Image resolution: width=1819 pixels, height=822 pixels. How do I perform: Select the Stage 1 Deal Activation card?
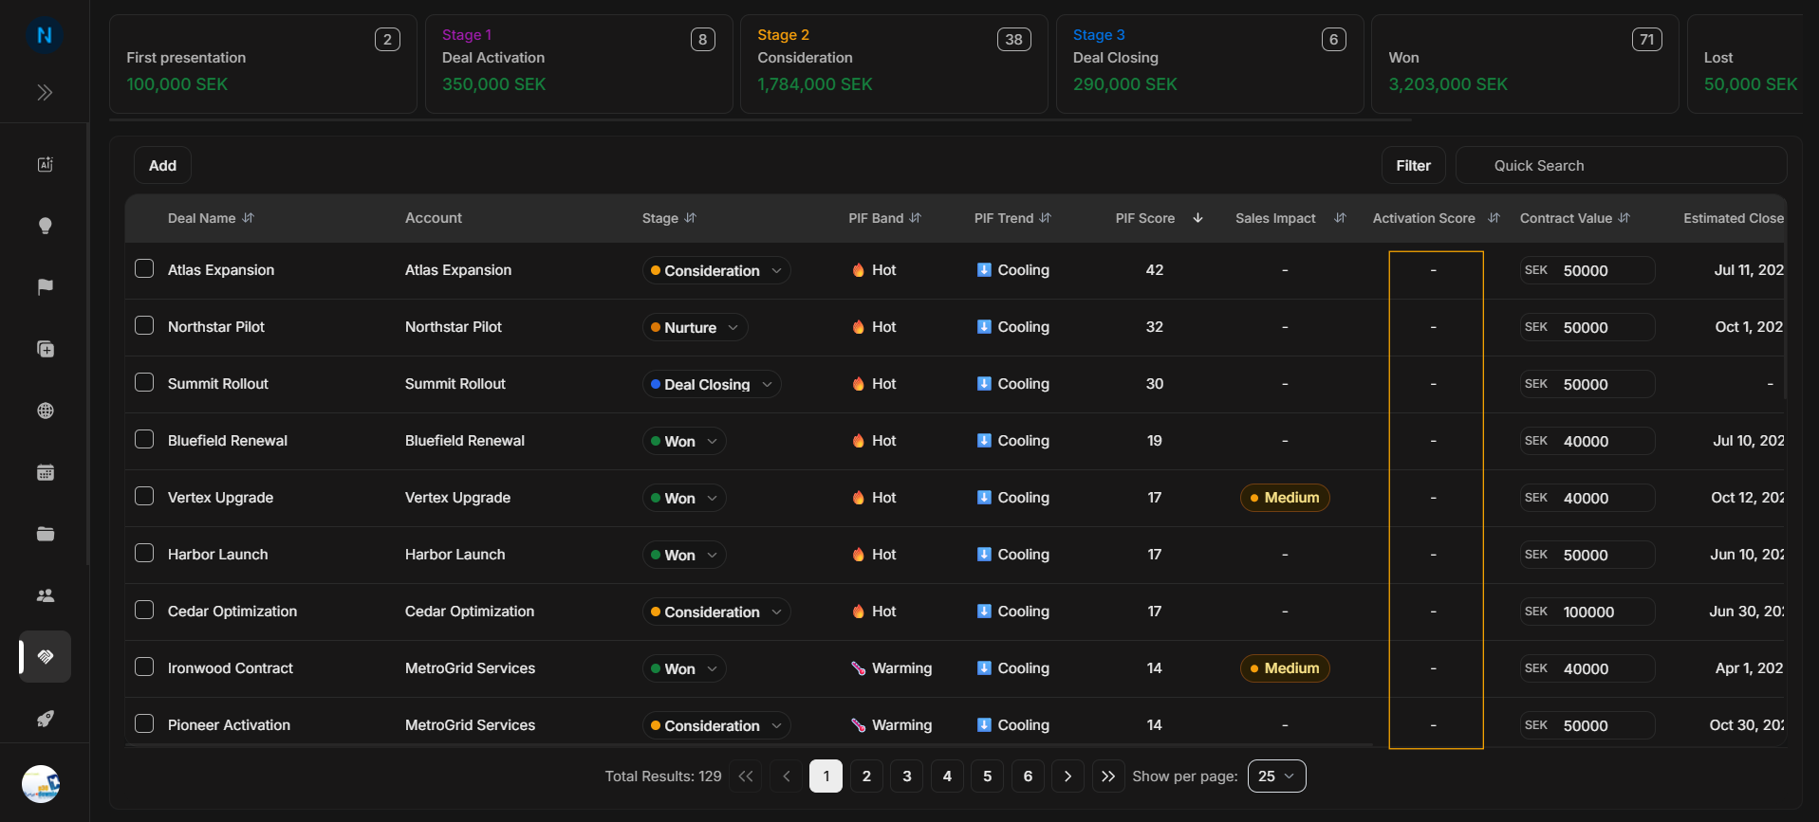point(579,64)
